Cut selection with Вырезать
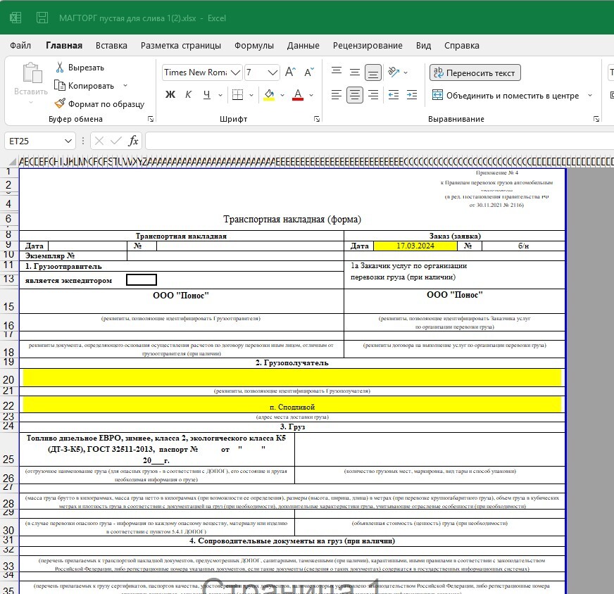The image size is (614, 594). coord(80,68)
